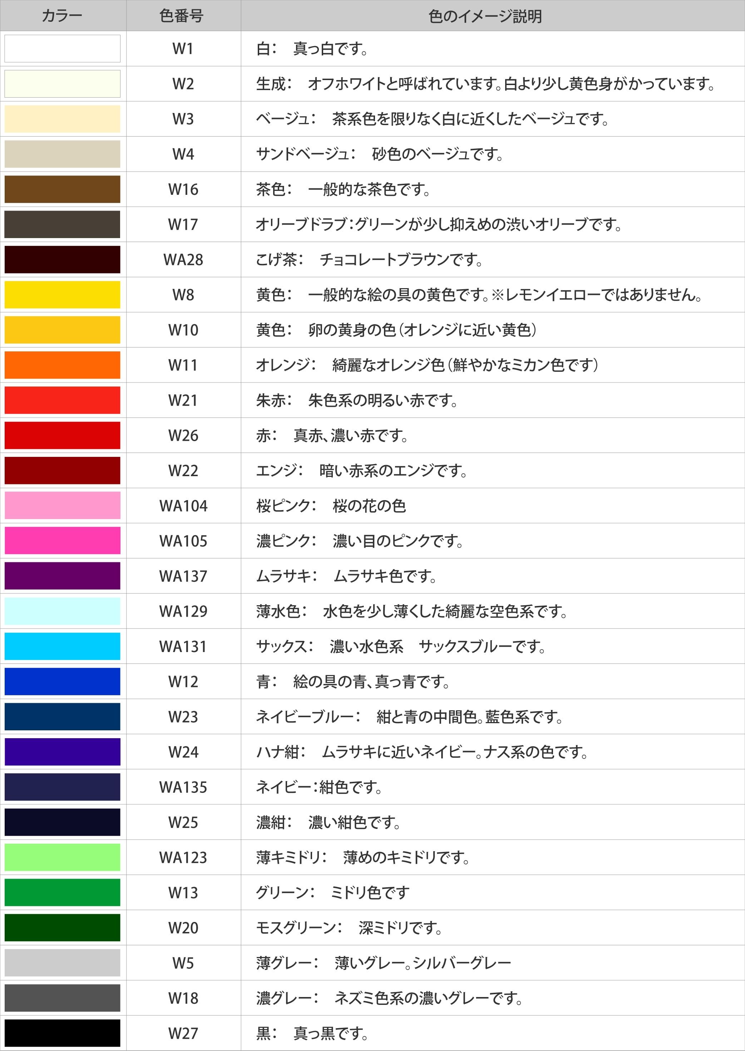Select the sax blue WA131 swatch
The height and width of the screenshot is (1051, 745).
click(x=63, y=646)
